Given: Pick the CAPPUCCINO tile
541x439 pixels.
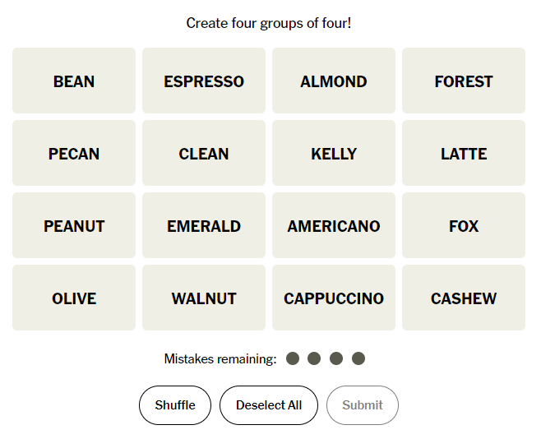Looking at the screenshot, I should (x=334, y=298).
